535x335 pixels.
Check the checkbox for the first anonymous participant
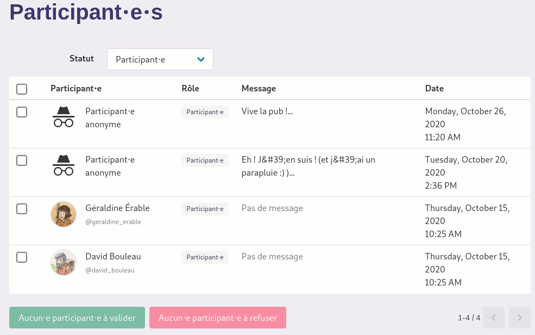click(x=22, y=111)
